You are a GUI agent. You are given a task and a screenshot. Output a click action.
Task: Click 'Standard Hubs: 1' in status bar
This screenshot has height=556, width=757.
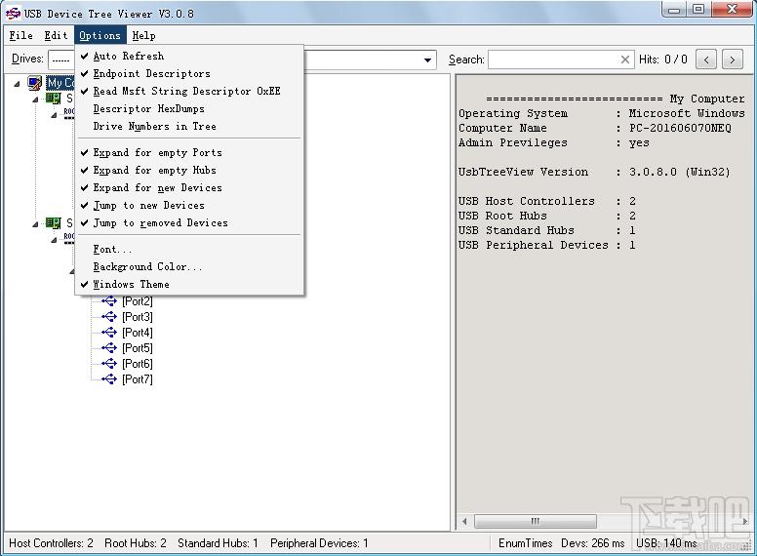coord(218,543)
